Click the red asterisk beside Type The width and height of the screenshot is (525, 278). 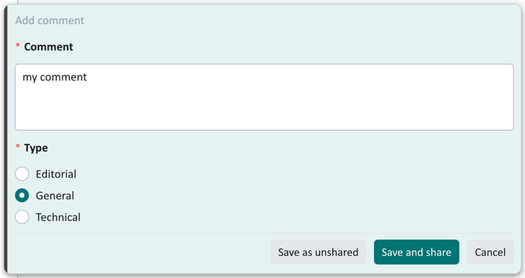(x=18, y=147)
